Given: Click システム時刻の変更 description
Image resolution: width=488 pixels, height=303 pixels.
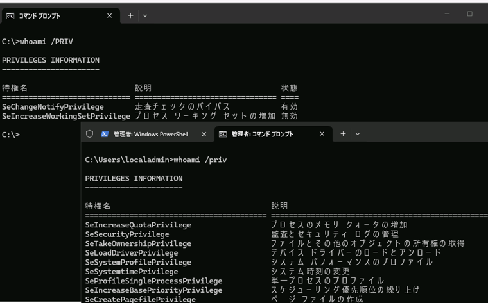Looking at the screenshot, I should coord(311,272).
